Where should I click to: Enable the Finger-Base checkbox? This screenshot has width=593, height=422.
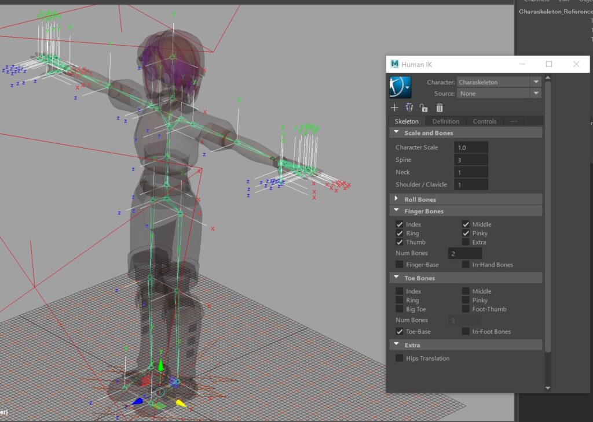pos(400,265)
